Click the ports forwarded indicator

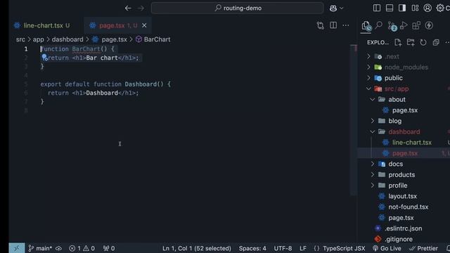(109, 248)
